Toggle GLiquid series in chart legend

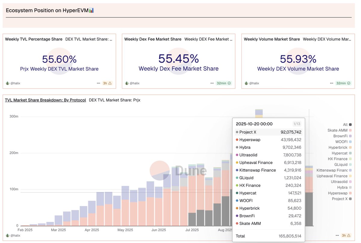(343, 165)
